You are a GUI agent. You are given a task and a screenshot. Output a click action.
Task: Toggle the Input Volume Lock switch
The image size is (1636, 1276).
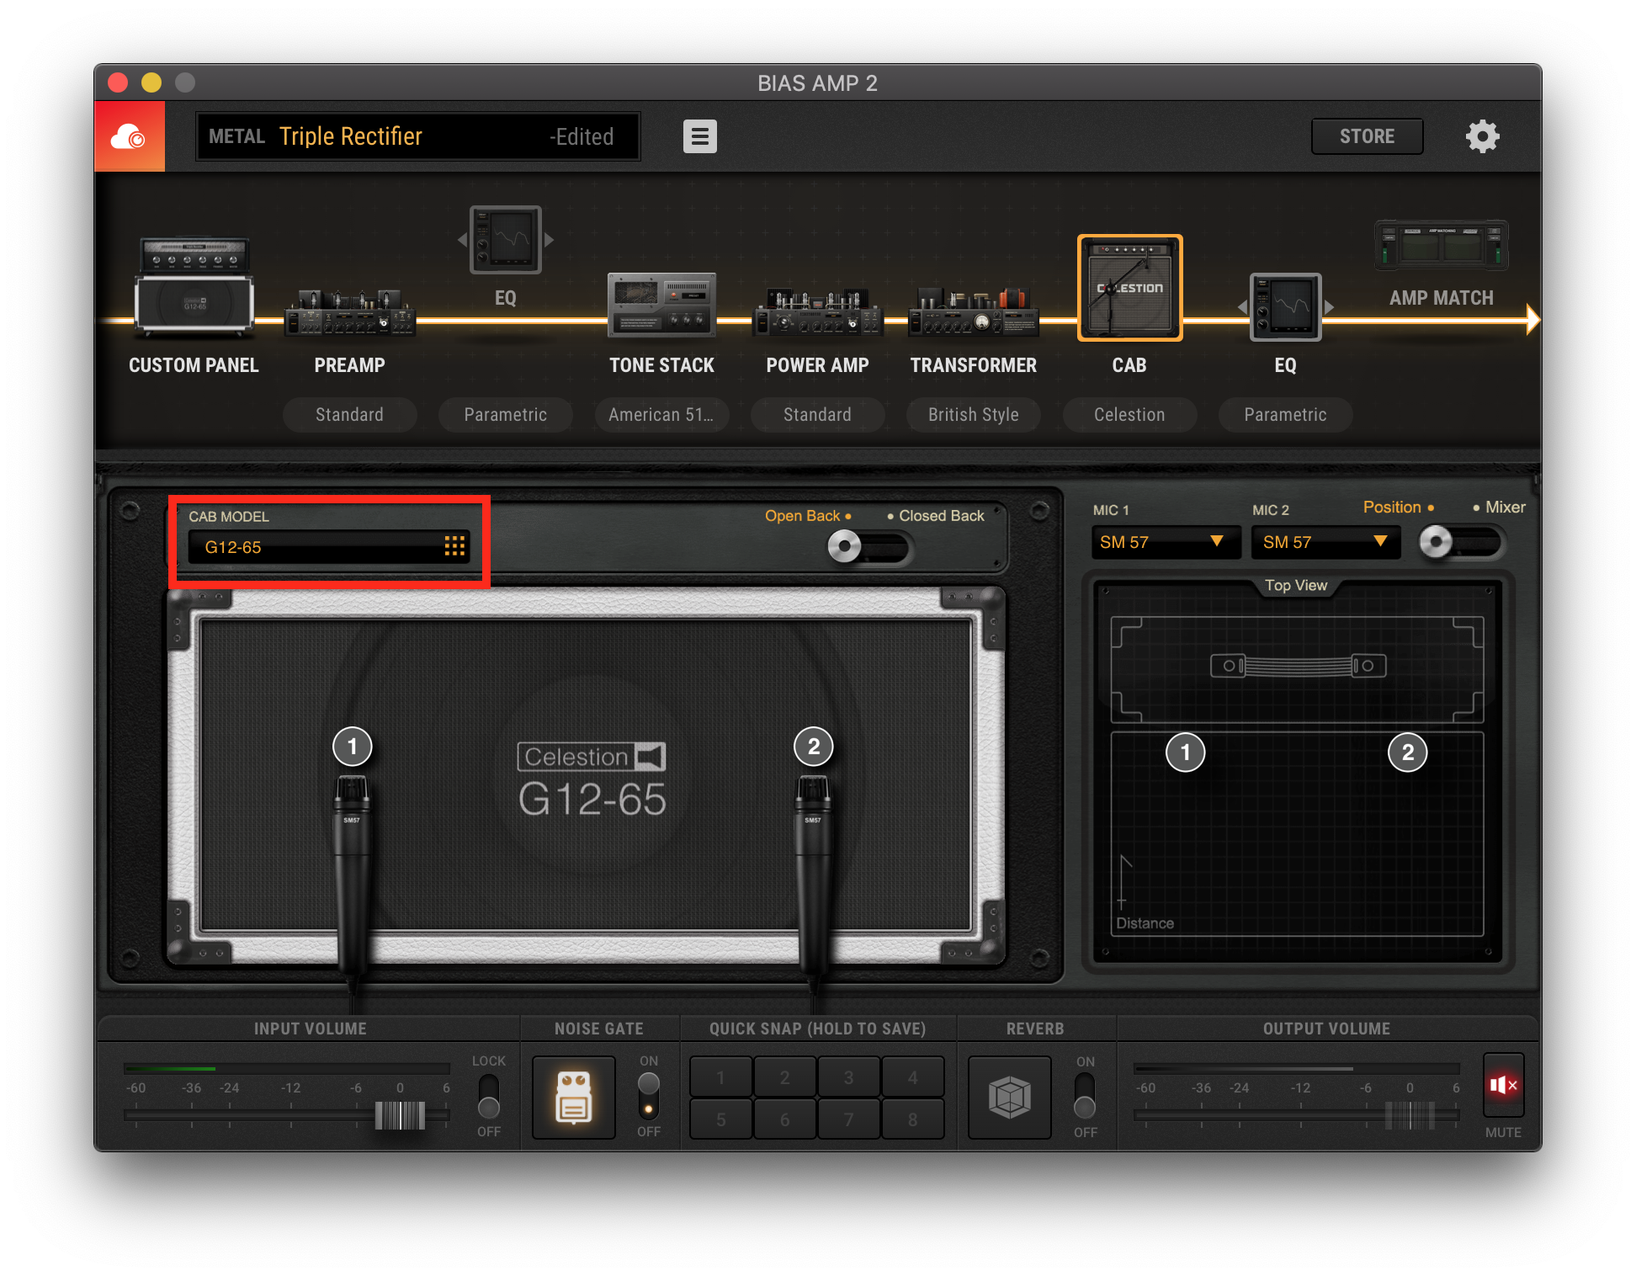pos(488,1096)
